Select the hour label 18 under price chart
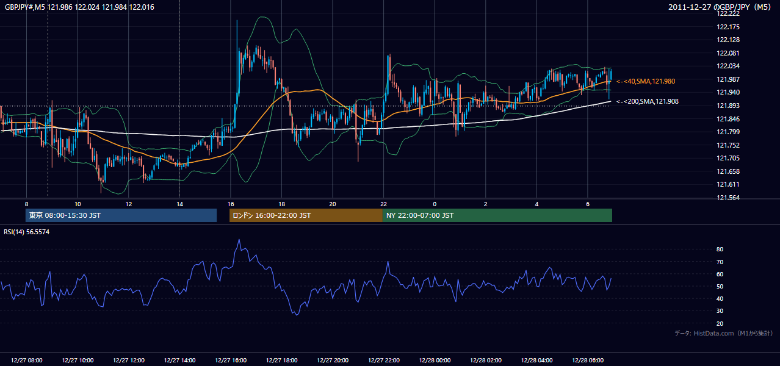780x366 pixels. pyautogui.click(x=281, y=203)
